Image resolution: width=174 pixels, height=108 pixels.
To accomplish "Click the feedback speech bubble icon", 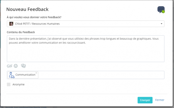I will pos(161,10).
